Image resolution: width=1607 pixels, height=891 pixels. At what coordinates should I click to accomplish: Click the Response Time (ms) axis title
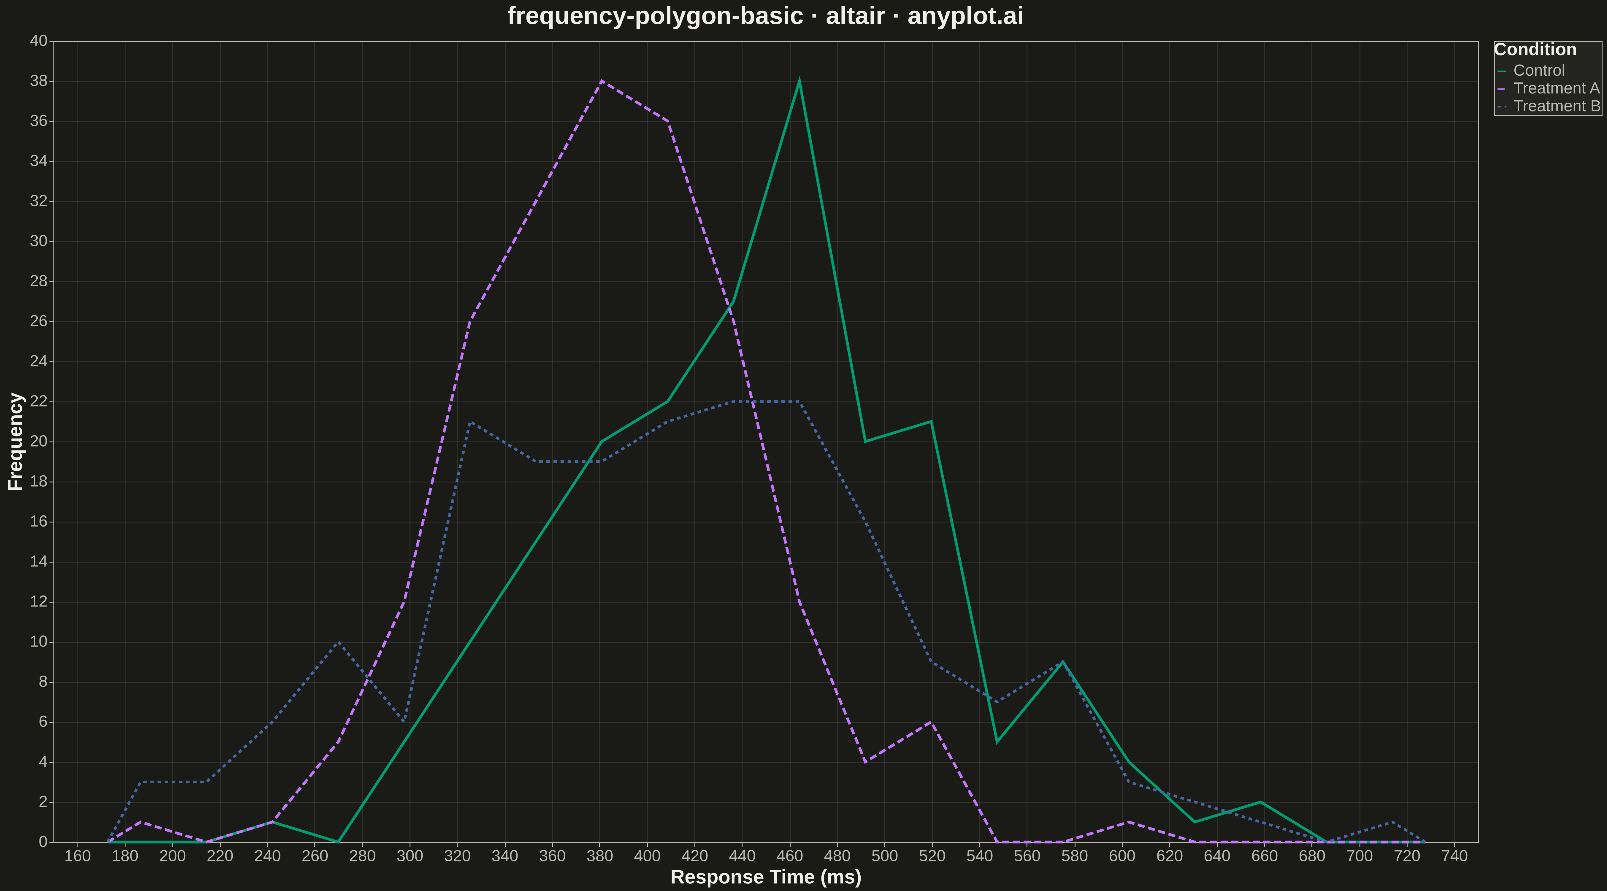(766, 877)
